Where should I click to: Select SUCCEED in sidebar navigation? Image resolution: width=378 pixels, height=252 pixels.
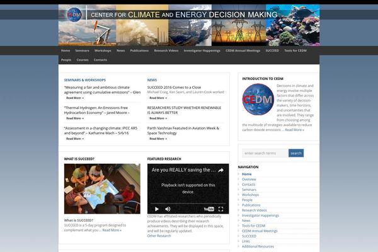tap(249, 236)
